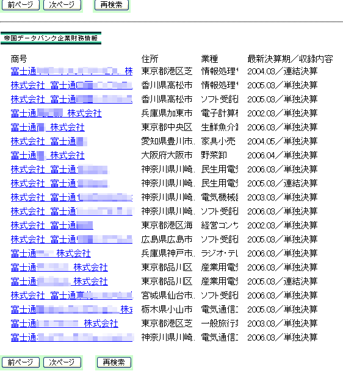The height and width of the screenshot is (371, 343).
Task: Open company link in 愛知県豊川市 row
Action: pos(49,141)
